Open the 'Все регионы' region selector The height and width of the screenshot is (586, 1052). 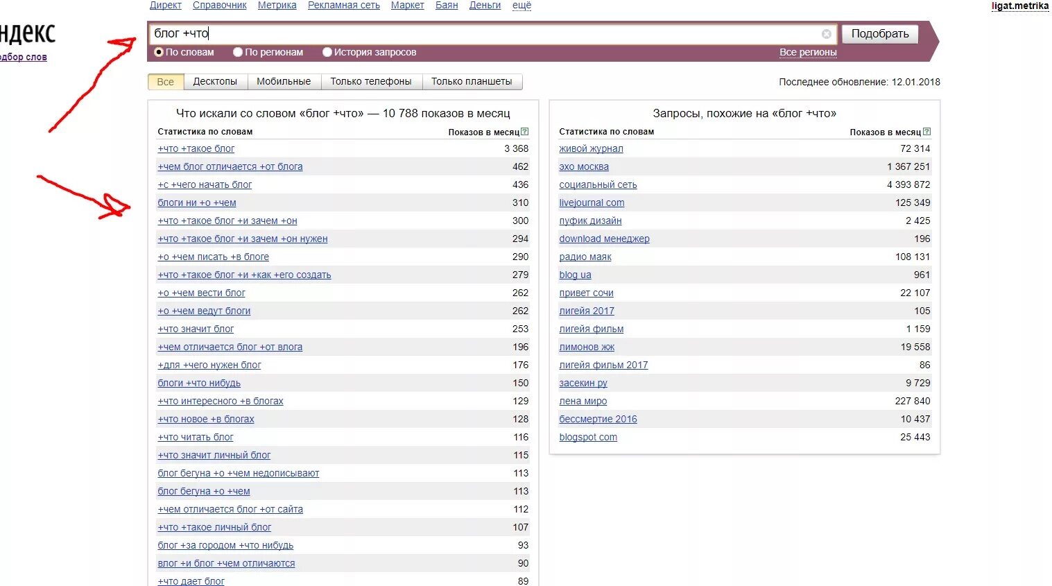tap(808, 52)
